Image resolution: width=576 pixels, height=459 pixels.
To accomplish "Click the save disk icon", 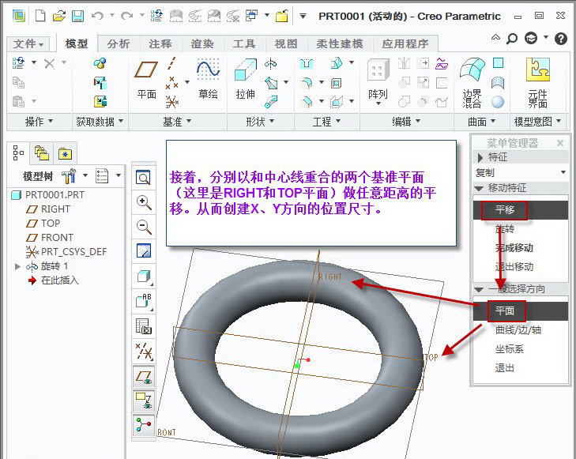I will coord(77,16).
